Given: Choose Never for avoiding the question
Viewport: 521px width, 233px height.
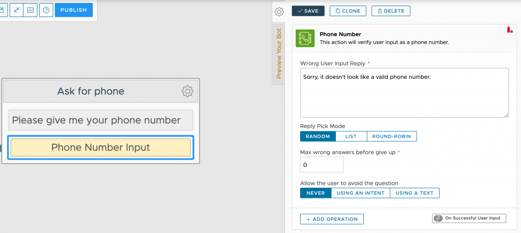Looking at the screenshot, I should click(x=315, y=193).
